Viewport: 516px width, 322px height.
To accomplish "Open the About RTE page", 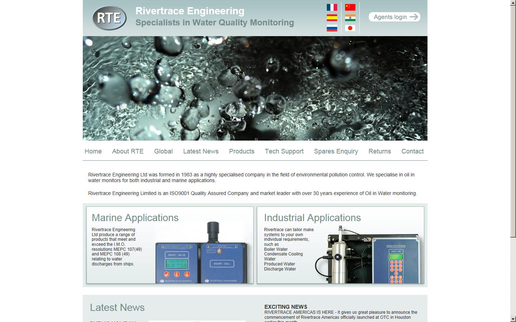I will click(128, 151).
